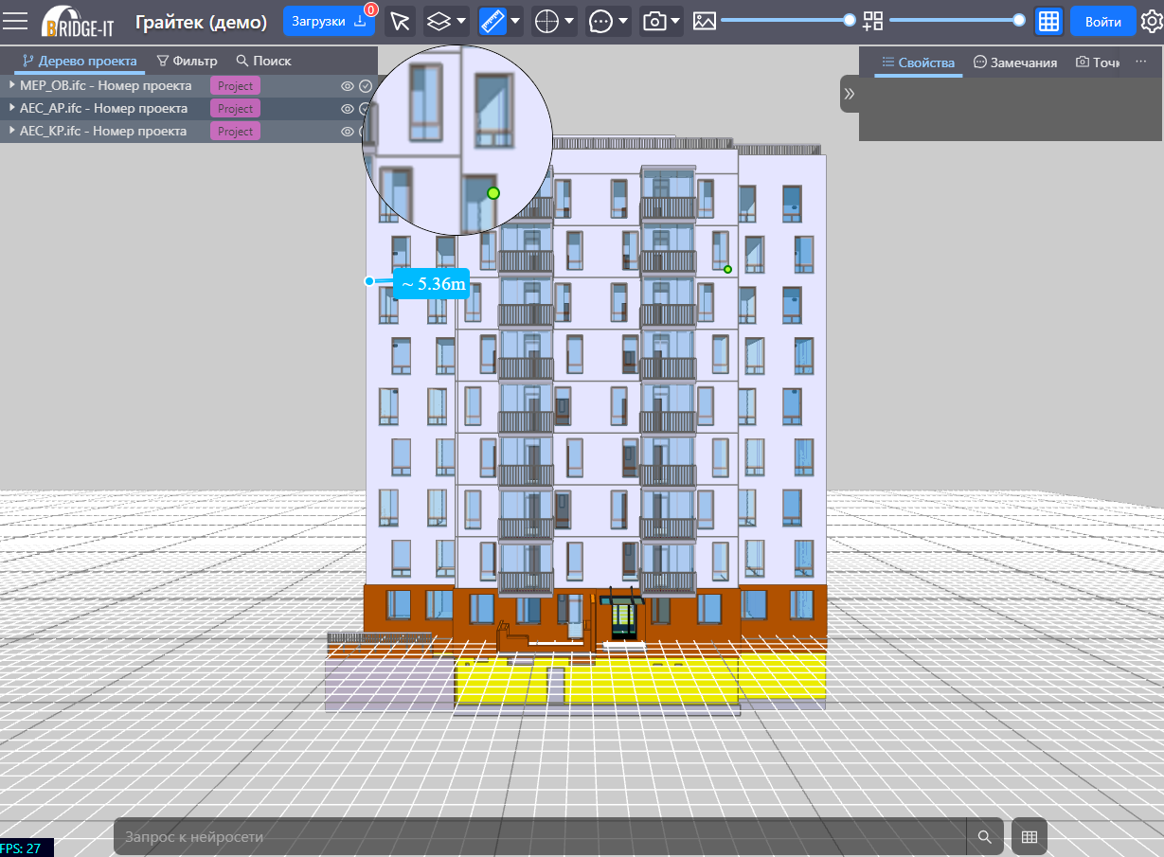
Task: Click the Project badge on the MEP_OB.ifc row
Action: [x=235, y=86]
